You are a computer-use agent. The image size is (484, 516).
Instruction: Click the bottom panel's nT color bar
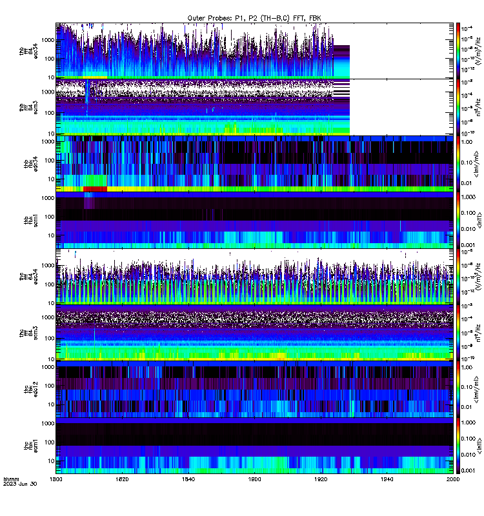pos(458,446)
